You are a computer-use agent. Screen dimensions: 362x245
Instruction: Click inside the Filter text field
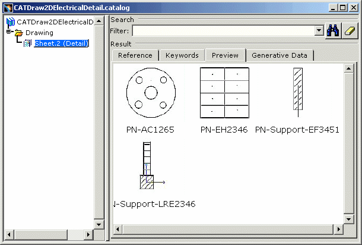click(x=224, y=30)
